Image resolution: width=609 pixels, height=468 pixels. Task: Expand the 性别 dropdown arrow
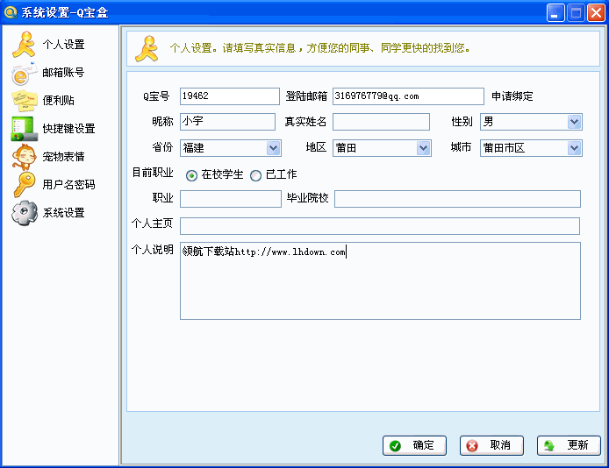click(x=574, y=122)
